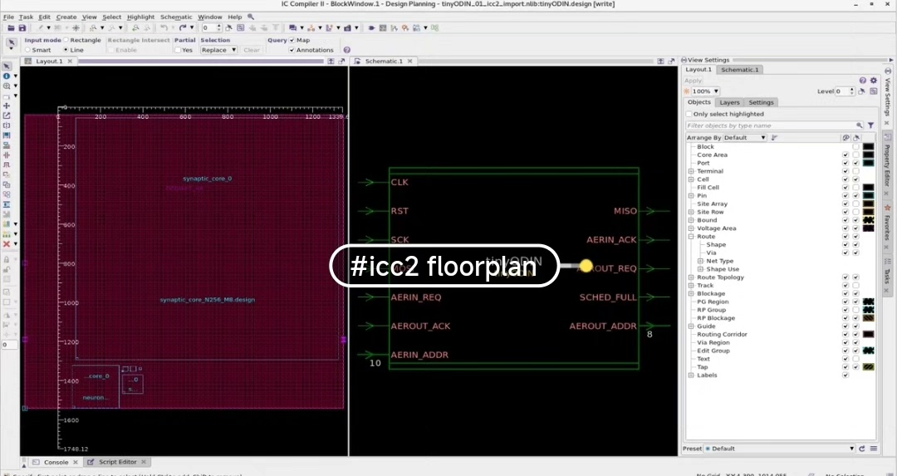Open the 100% brightness dropdown
Viewport: 897px width, 476px height.
point(706,91)
